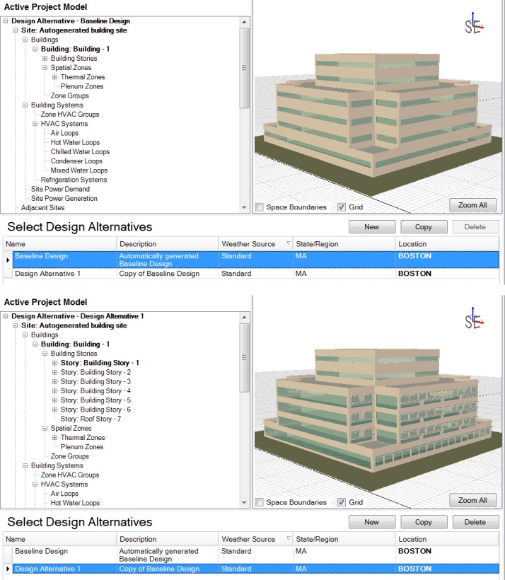
Task: Click New button in lower alternatives panel
Action: [x=372, y=522]
